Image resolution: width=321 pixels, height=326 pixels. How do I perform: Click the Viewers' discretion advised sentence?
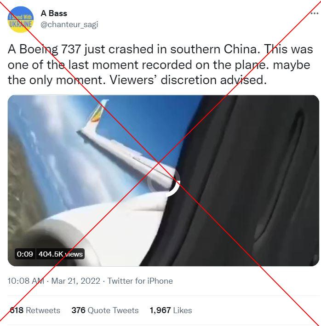tap(188, 80)
